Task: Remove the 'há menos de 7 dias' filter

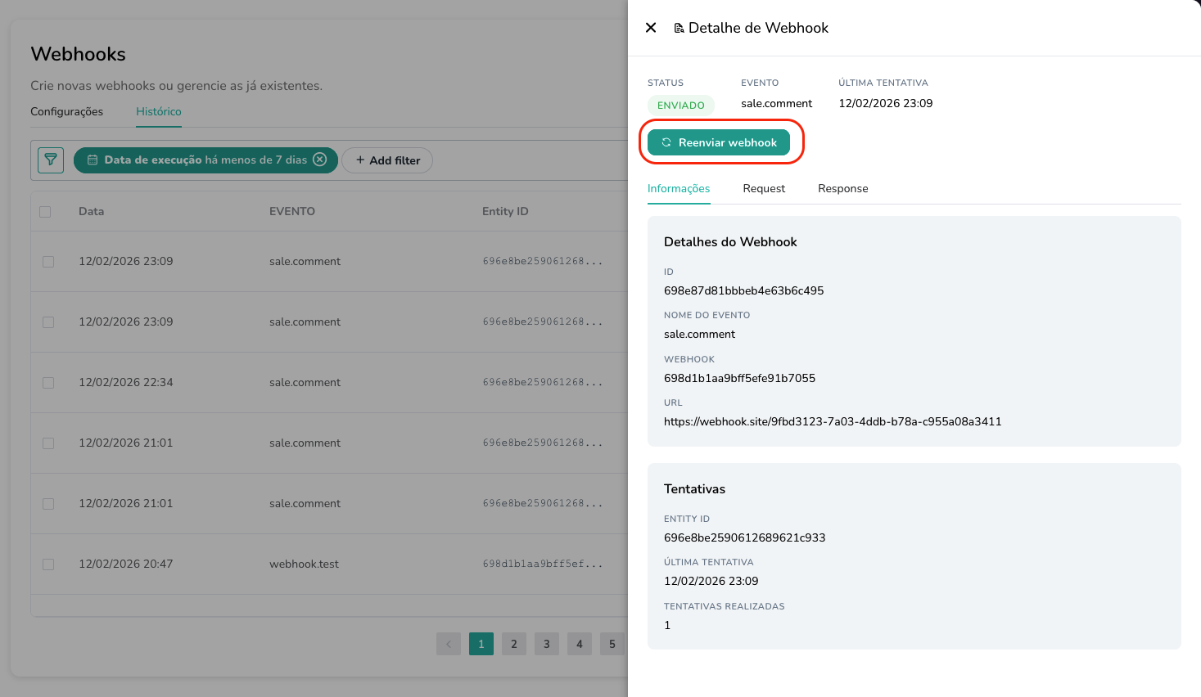Action: (x=320, y=160)
